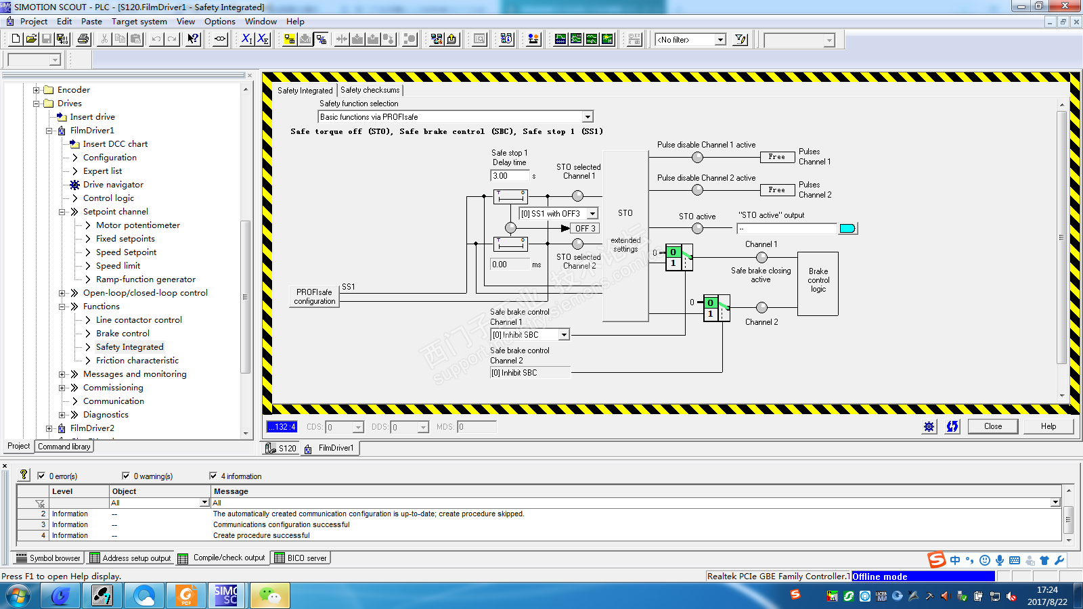Screen dimensions: 1083x609
Task: Click the accessible nodes network icon
Action: click(437, 39)
